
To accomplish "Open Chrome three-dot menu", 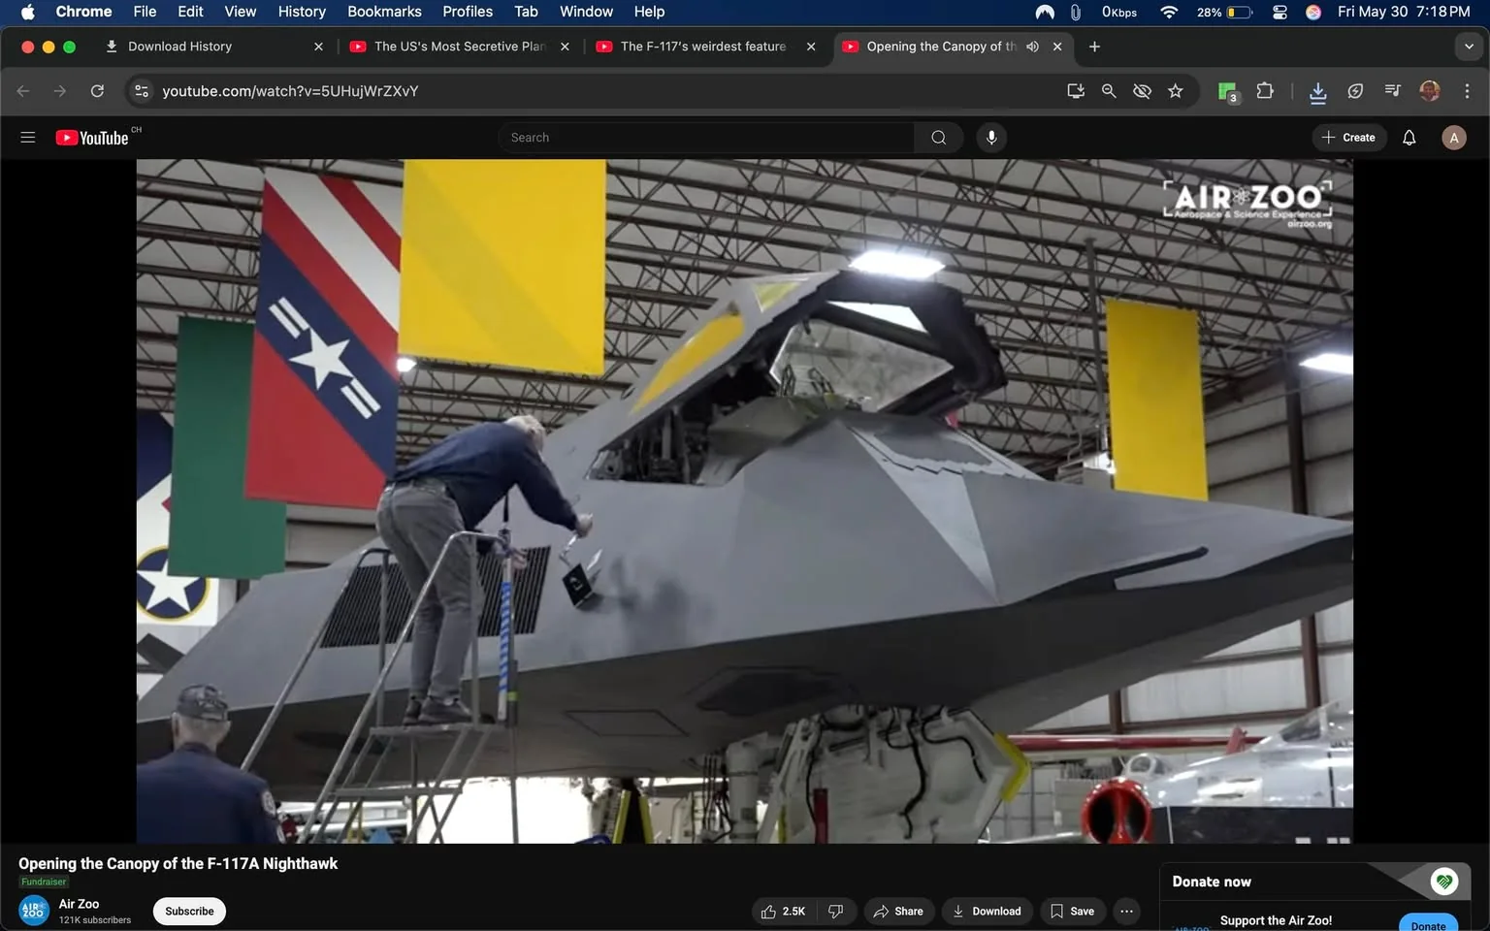I will pos(1467,91).
